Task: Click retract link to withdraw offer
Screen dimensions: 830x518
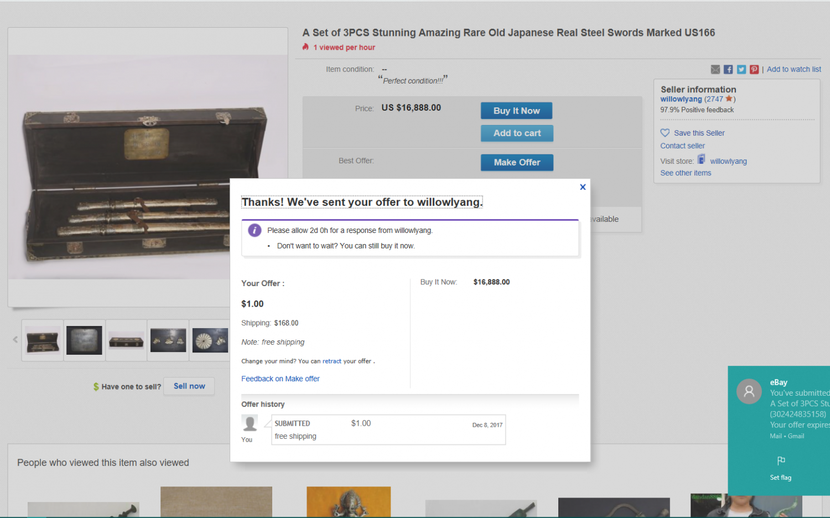Action: (x=331, y=361)
